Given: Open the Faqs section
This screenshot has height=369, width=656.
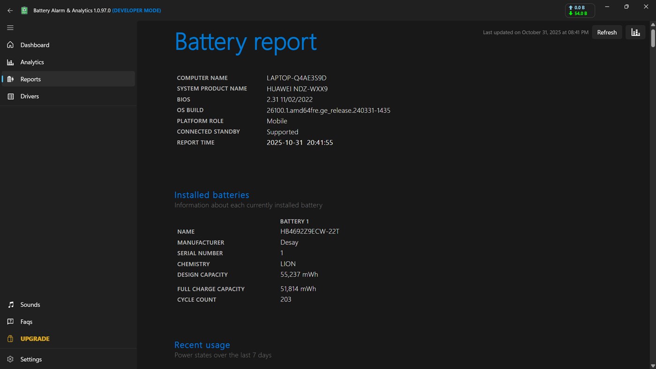Looking at the screenshot, I should coord(25,322).
